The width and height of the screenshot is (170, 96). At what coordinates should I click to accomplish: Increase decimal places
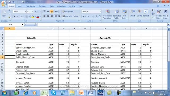tap(96, 17)
